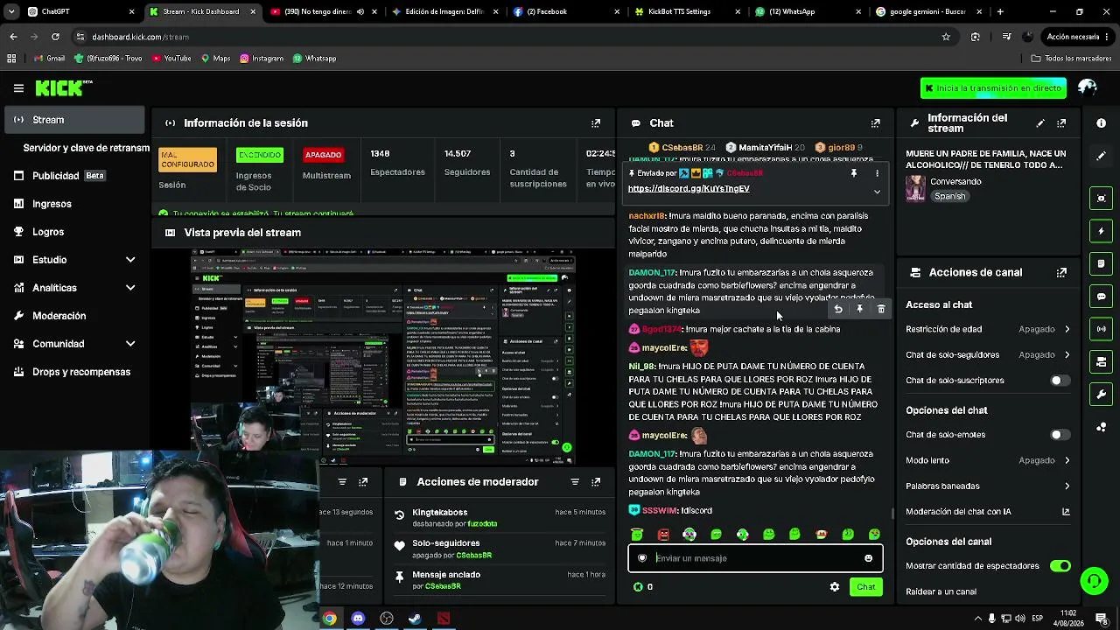1120x630 pixels.
Task: Collapse the pinned message with its chevron
Action: pyautogui.click(x=877, y=192)
